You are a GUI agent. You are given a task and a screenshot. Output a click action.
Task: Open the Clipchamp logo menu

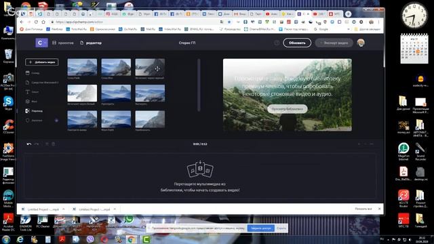(x=41, y=43)
